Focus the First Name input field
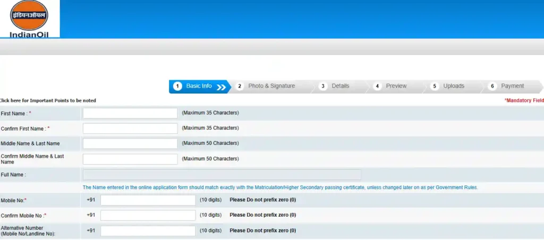Image resolution: width=544 pixels, height=240 pixels. (130, 113)
